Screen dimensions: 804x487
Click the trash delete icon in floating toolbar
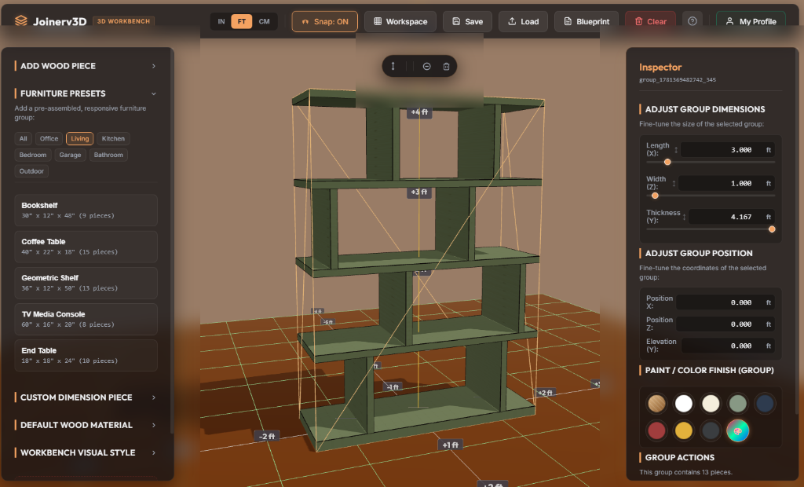click(x=446, y=67)
